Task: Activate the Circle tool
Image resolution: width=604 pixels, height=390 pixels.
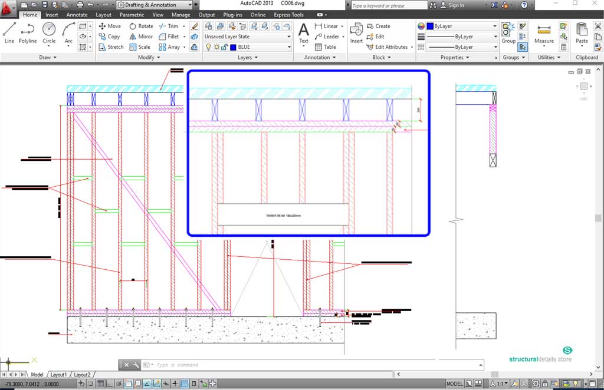Action: 49,32
